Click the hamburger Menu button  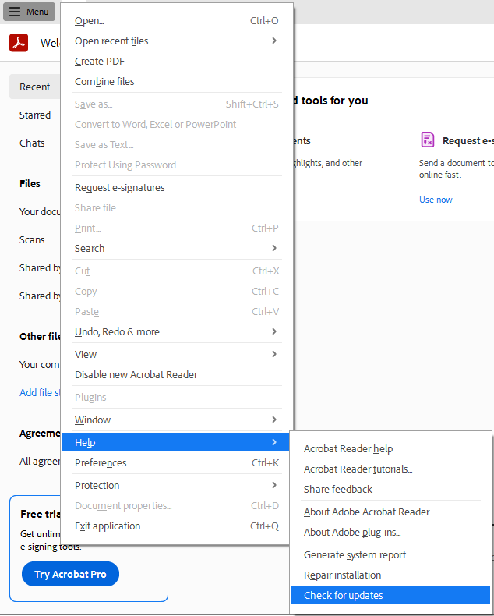29,12
